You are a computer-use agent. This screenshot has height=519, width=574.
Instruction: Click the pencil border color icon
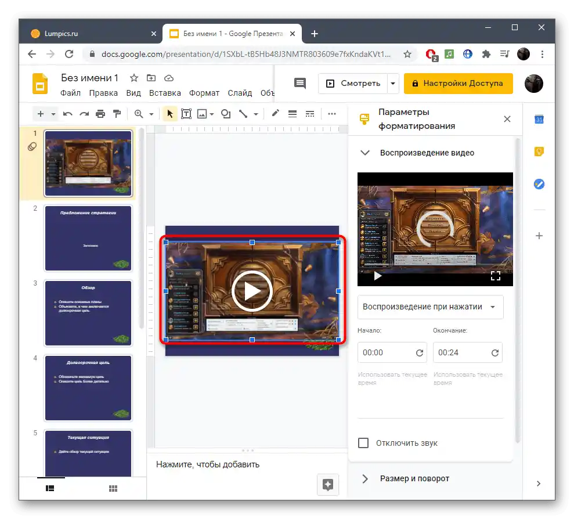[x=275, y=114]
